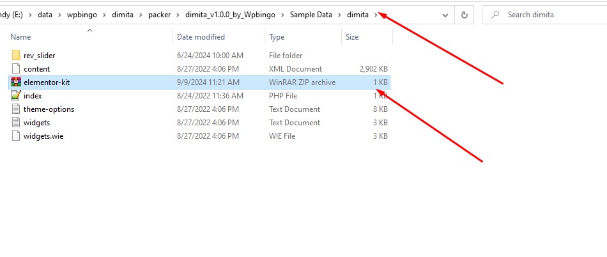Image resolution: width=607 pixels, height=257 pixels.
Task: Click the theme-options text document icon
Action: pyautogui.click(x=16, y=109)
